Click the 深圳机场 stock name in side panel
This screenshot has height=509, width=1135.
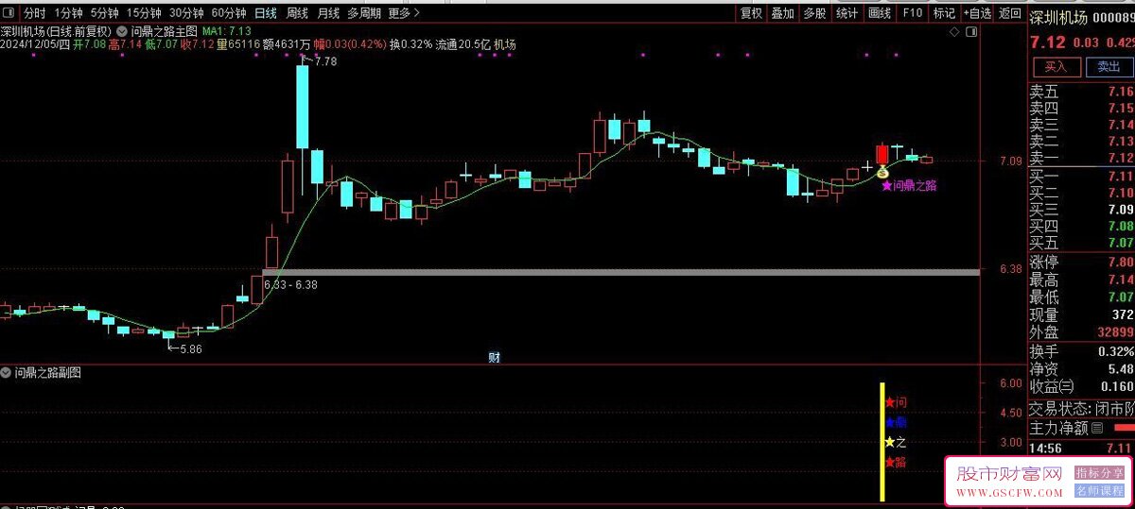pyautogui.click(x=1057, y=18)
